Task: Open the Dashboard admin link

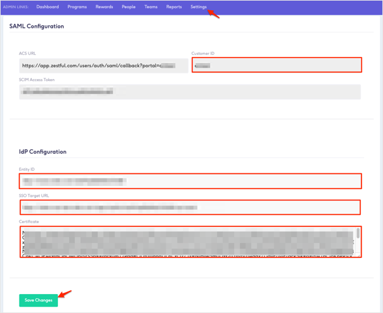Action: [47, 7]
